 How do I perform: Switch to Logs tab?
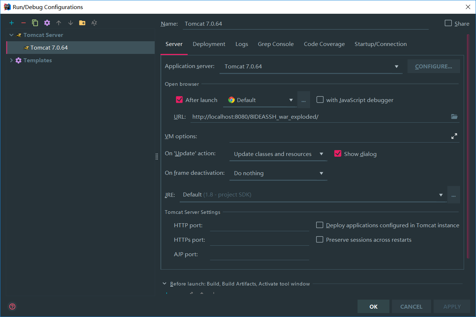click(242, 44)
